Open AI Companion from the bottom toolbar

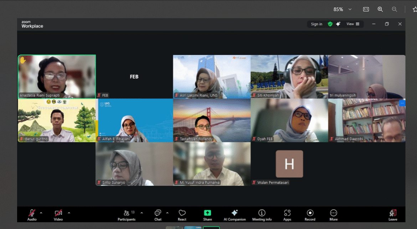(x=235, y=214)
